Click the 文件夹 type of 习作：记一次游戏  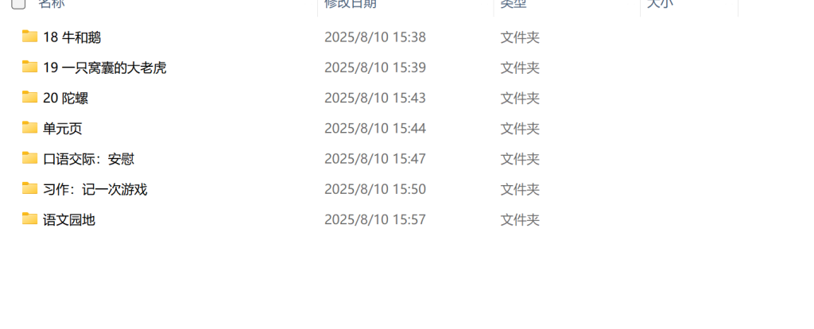[x=520, y=189]
